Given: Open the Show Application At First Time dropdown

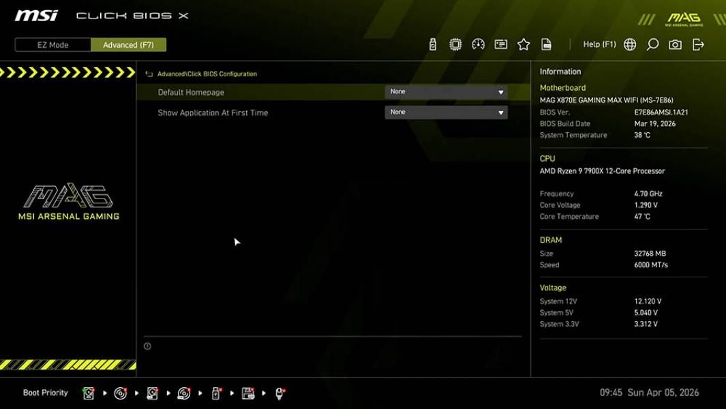Looking at the screenshot, I should click(447, 112).
